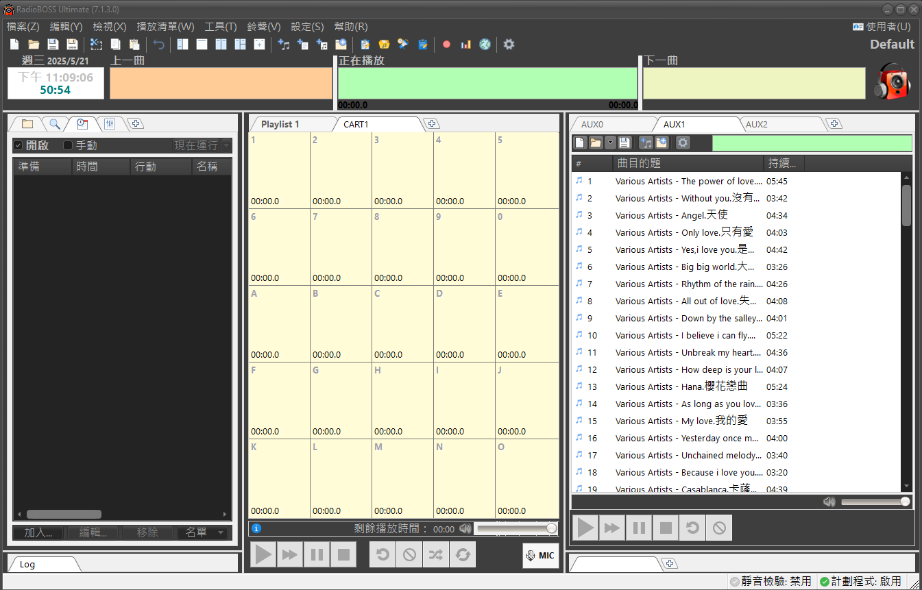Click the AUX1 open folder icon
This screenshot has height=590, width=922.
point(595,143)
